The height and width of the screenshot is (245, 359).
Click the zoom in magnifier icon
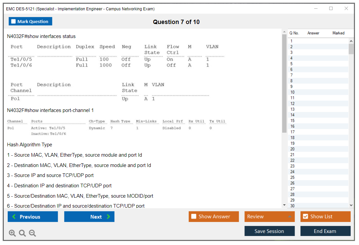coord(12,233)
